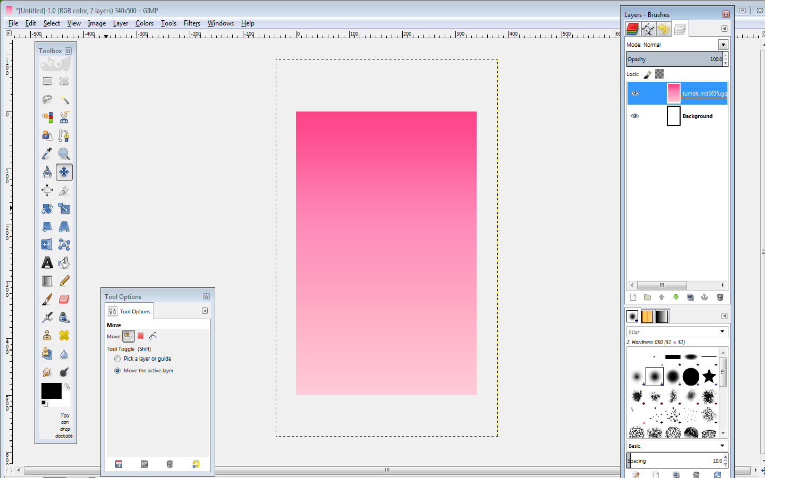Adjust the Opacity stepper arrows
Image resolution: width=797 pixels, height=478 pixels.
(726, 59)
